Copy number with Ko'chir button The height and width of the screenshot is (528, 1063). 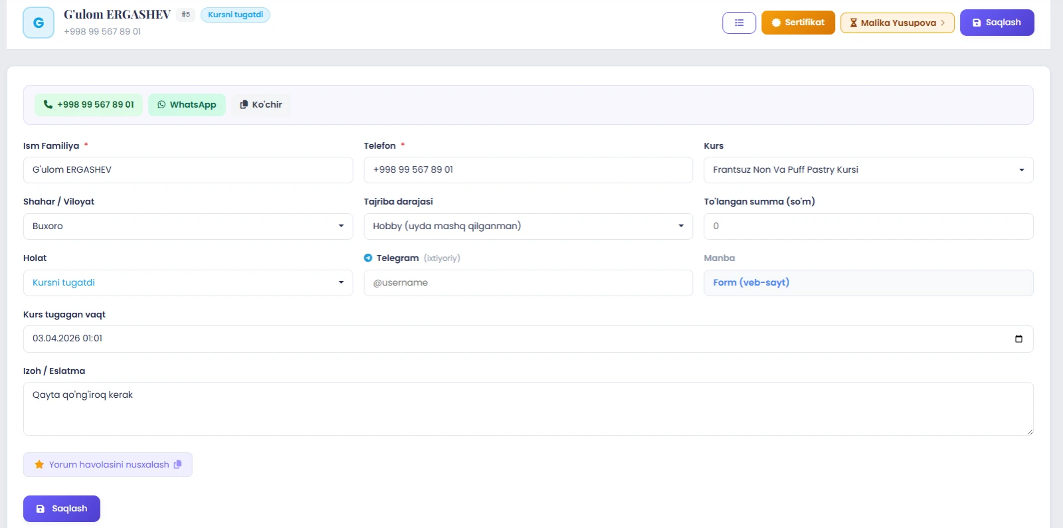click(261, 104)
